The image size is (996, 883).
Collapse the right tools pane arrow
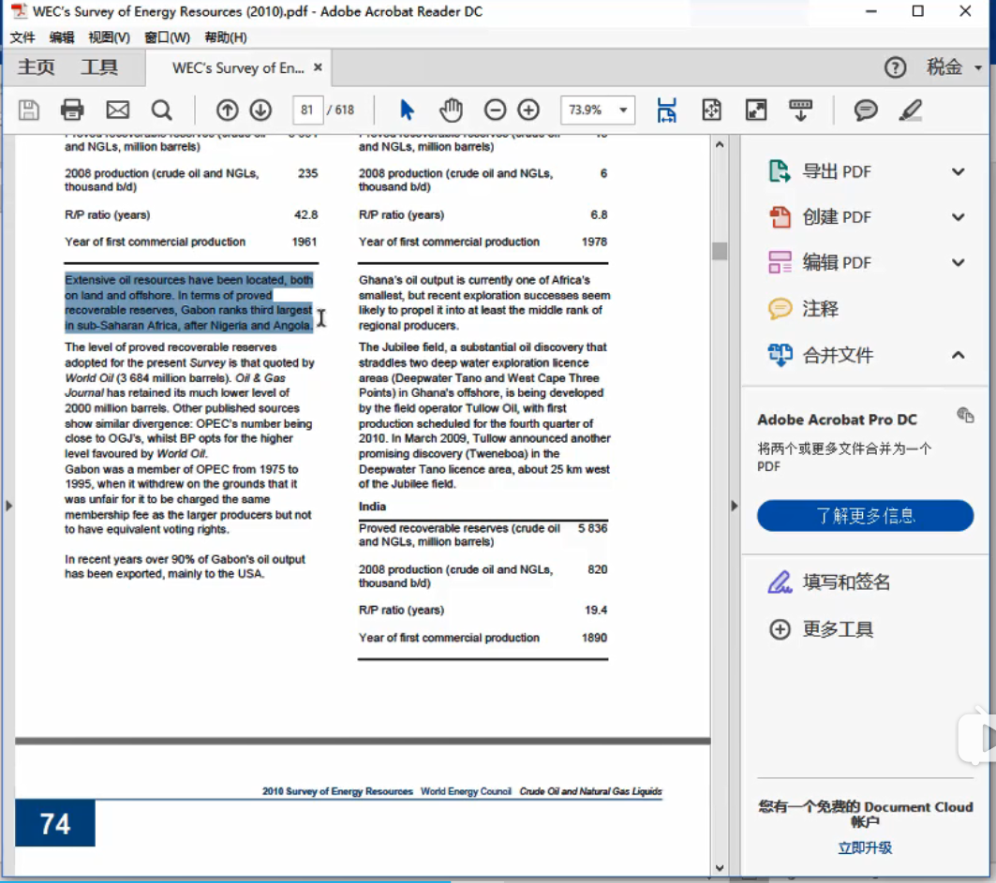735,506
